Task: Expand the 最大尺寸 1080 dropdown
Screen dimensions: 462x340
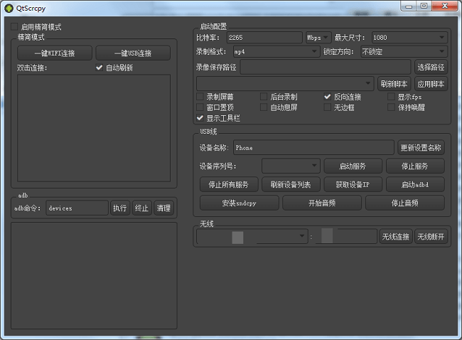Action: (408, 38)
